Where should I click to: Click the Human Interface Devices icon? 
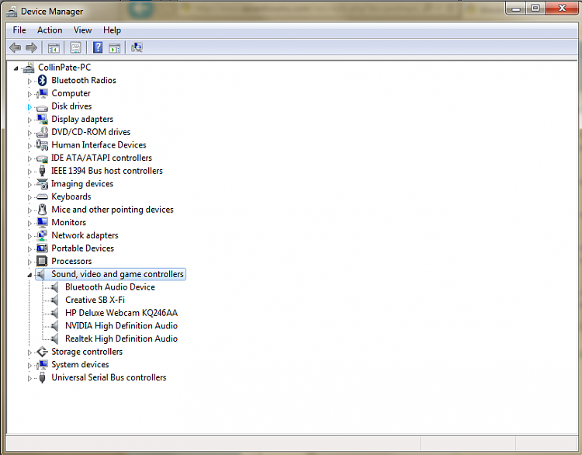click(43, 145)
